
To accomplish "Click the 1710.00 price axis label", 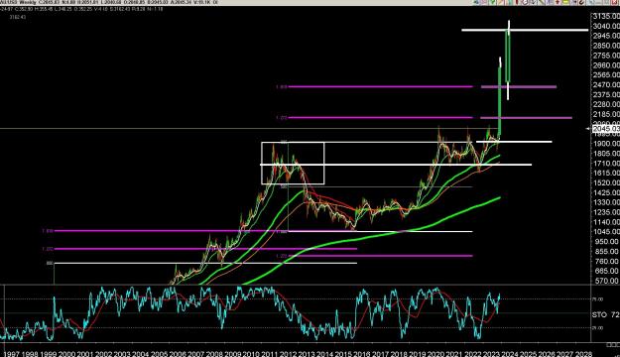I will pyautogui.click(x=606, y=164).
